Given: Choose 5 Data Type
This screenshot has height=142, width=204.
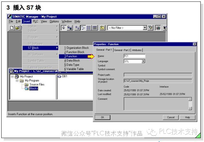Looking at the screenshot, I should tap(77, 65).
